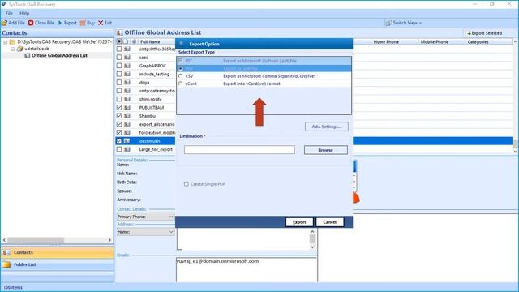The height and width of the screenshot is (292, 519).
Task: Collapse the udetails.oab tree node
Action: click(13, 49)
